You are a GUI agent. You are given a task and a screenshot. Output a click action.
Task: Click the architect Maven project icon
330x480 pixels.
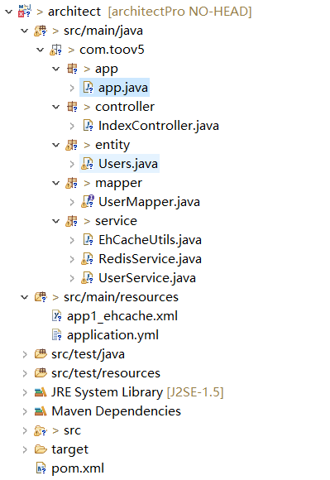[x=25, y=12]
